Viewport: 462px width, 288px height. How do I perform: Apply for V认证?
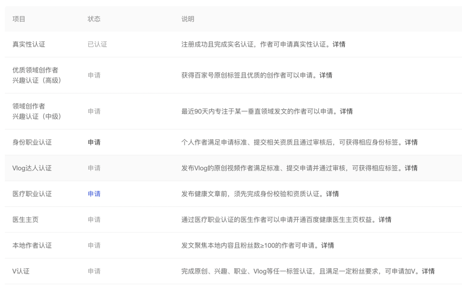click(94, 271)
